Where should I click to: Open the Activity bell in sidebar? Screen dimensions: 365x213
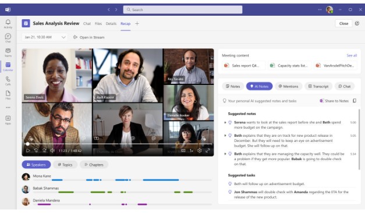point(8,24)
